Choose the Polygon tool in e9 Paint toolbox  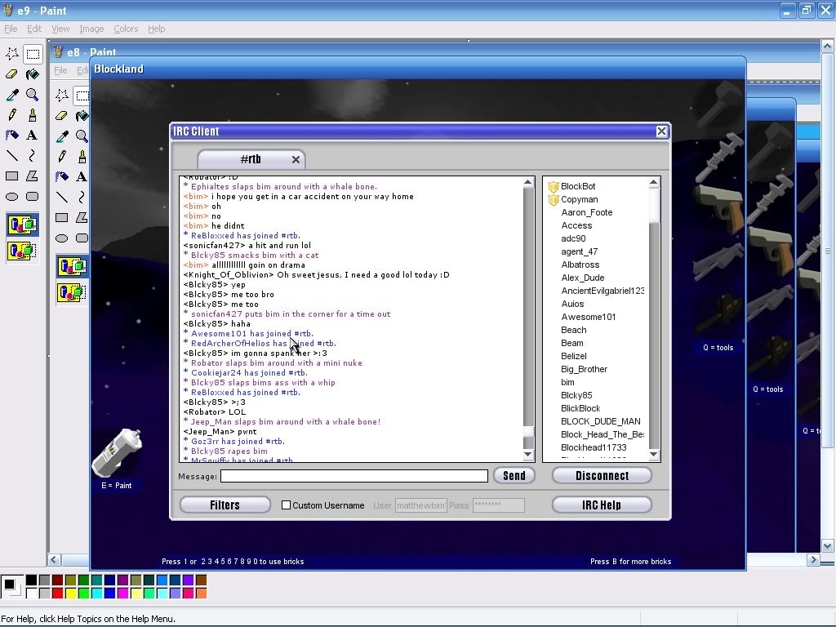click(x=33, y=176)
